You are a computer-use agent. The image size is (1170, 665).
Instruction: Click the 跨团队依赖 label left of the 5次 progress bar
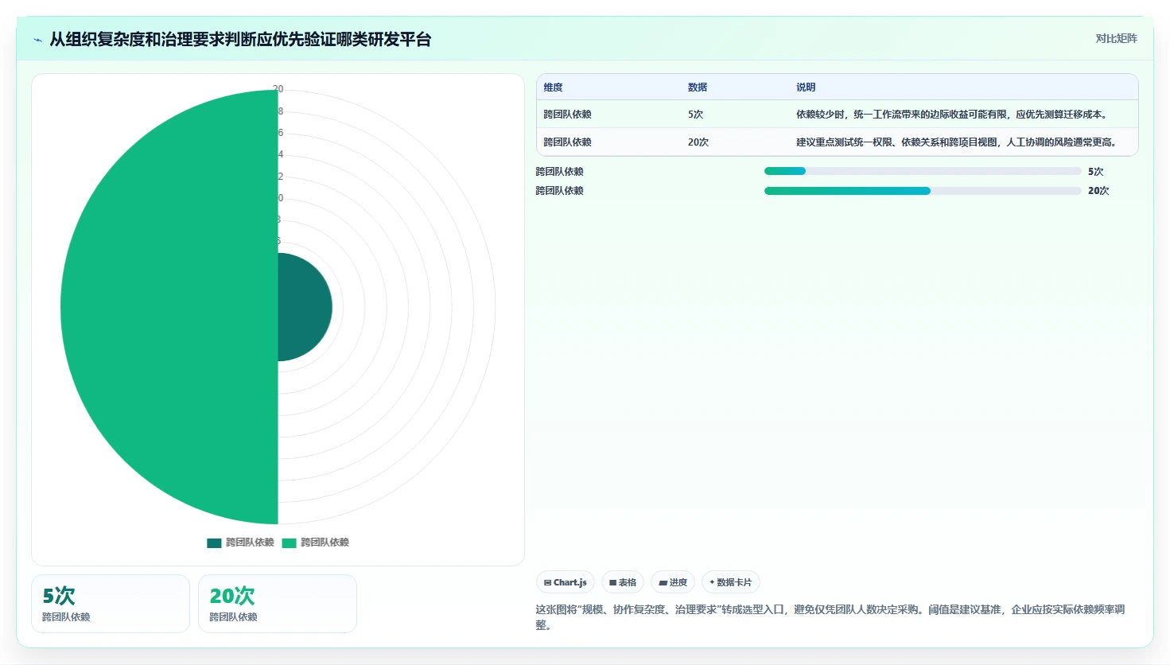pyautogui.click(x=560, y=172)
